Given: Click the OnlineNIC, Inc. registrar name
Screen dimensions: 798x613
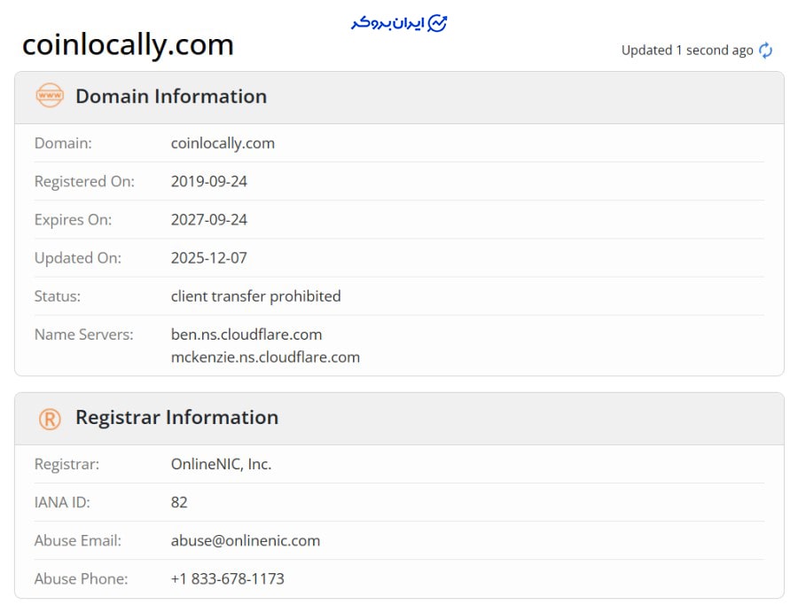Looking at the screenshot, I should 221,464.
